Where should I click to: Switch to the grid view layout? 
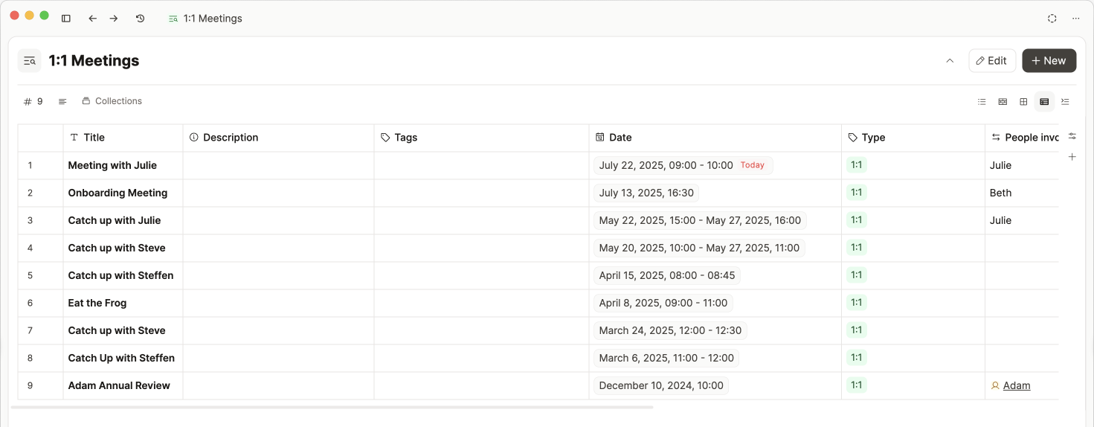pos(1023,102)
